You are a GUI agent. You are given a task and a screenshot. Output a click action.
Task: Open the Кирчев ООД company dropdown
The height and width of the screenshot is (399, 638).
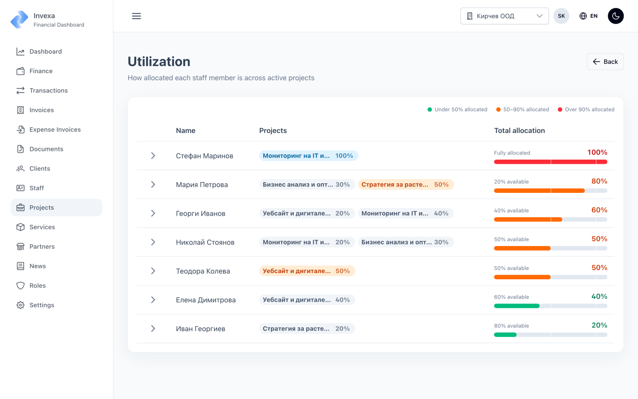[504, 16]
